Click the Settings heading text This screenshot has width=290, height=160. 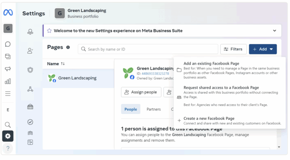tap(34, 14)
